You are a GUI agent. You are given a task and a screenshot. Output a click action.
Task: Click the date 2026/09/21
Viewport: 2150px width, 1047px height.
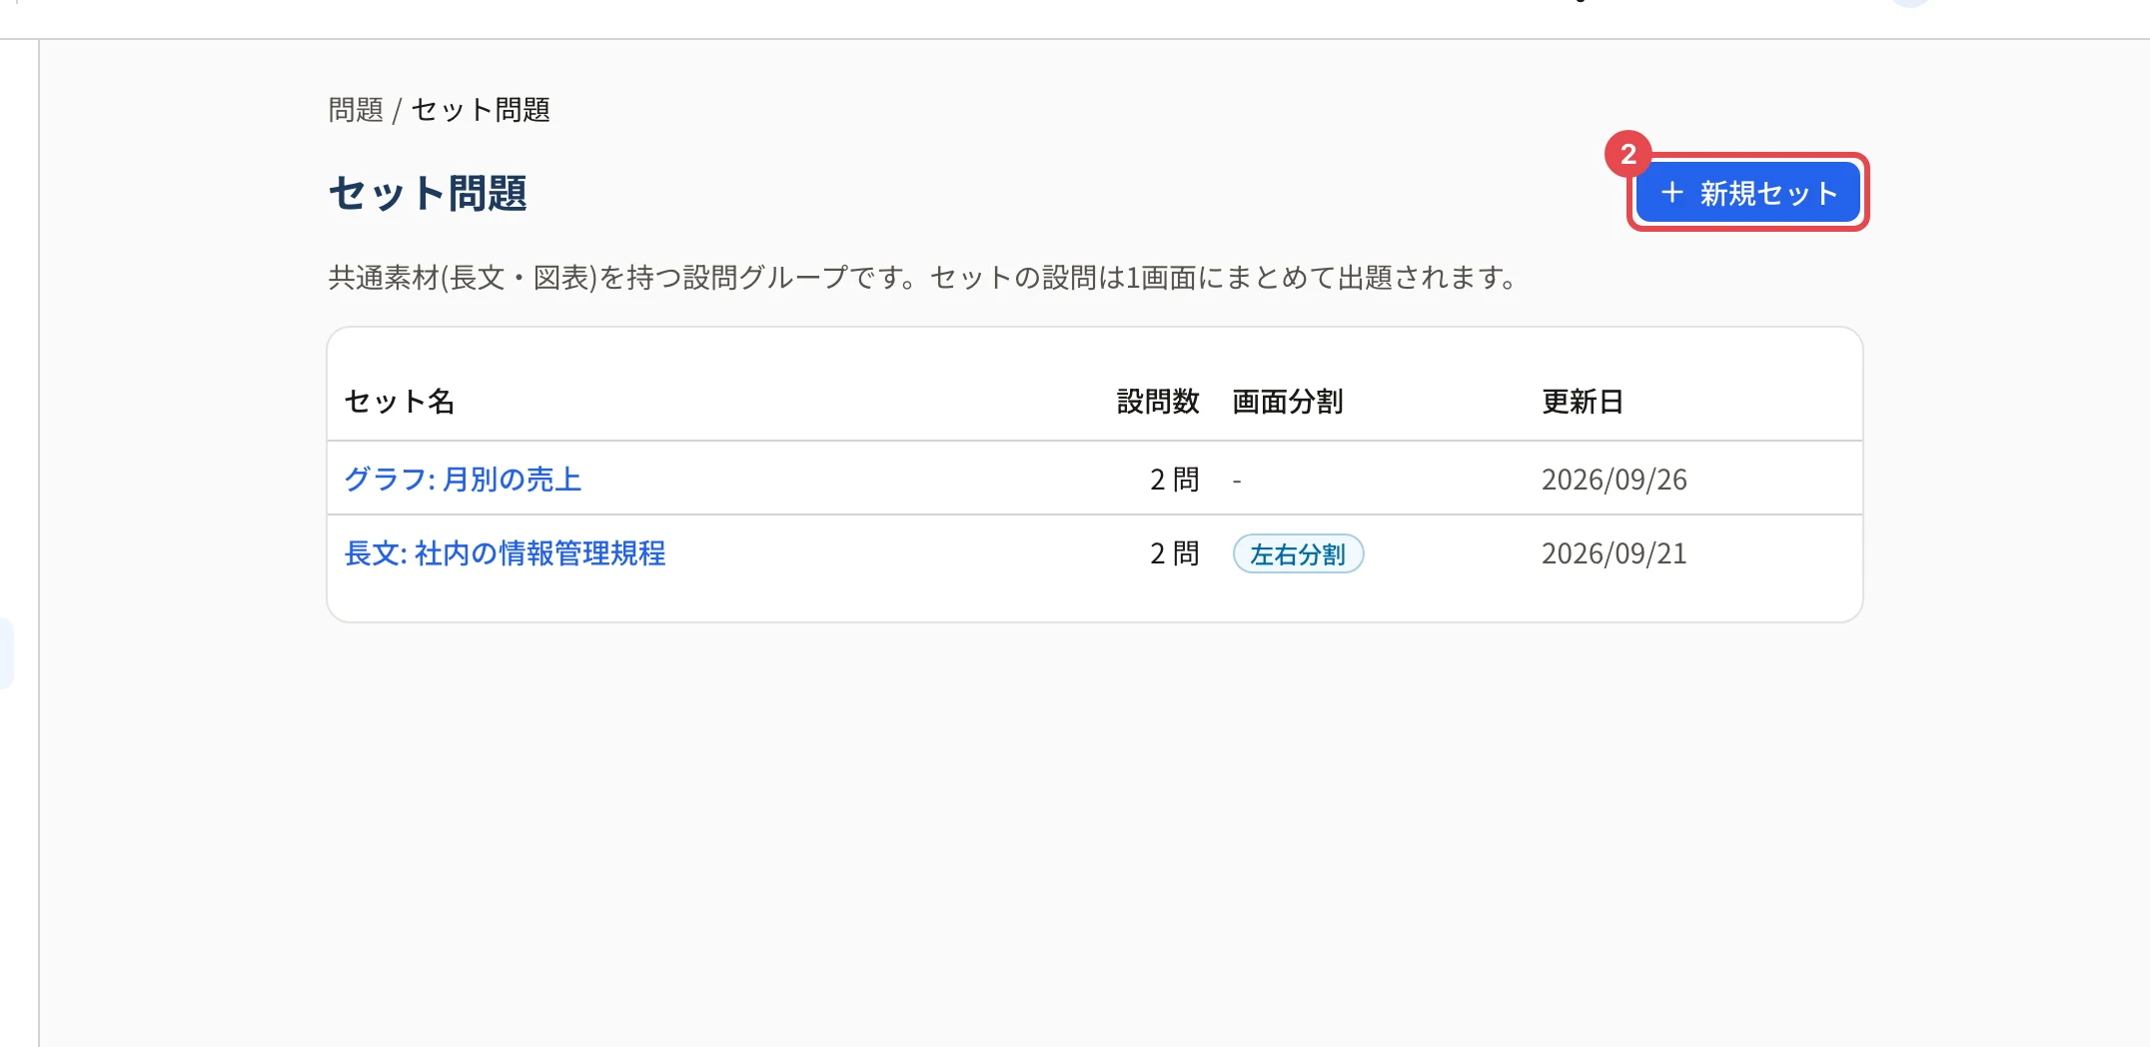[1614, 553]
